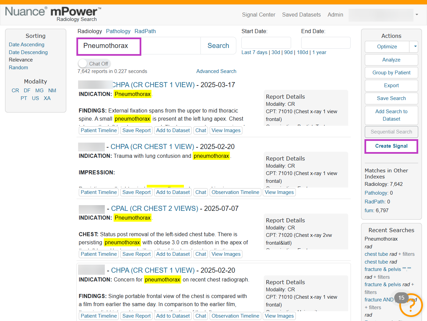The height and width of the screenshot is (321, 427).
Task: Focus the End Date field
Action: coord(326,43)
